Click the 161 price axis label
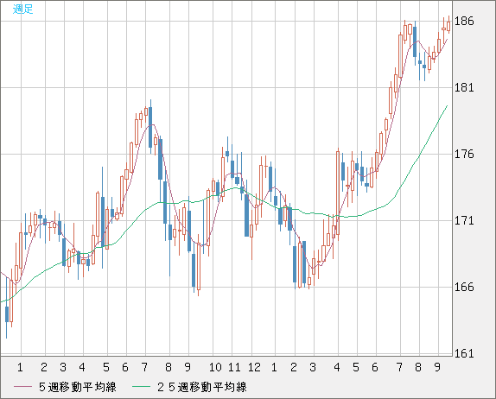 (464, 353)
